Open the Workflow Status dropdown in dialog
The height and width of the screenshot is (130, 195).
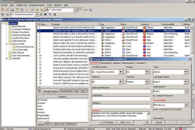pos(121,72)
